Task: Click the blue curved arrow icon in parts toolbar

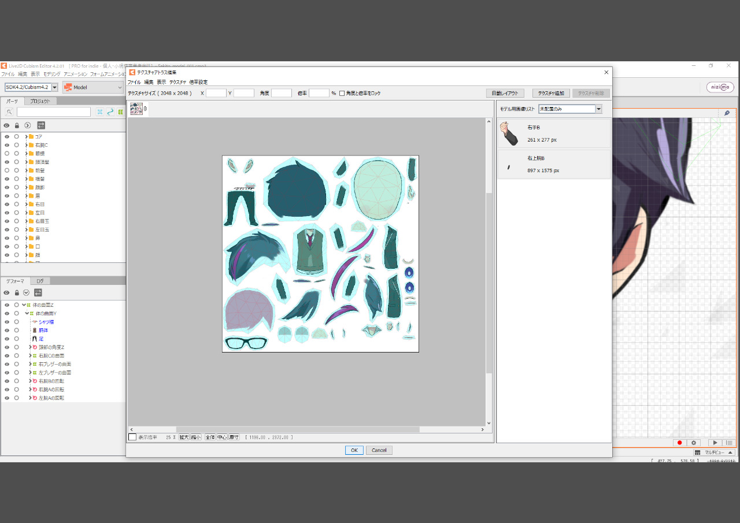Action: click(x=110, y=112)
